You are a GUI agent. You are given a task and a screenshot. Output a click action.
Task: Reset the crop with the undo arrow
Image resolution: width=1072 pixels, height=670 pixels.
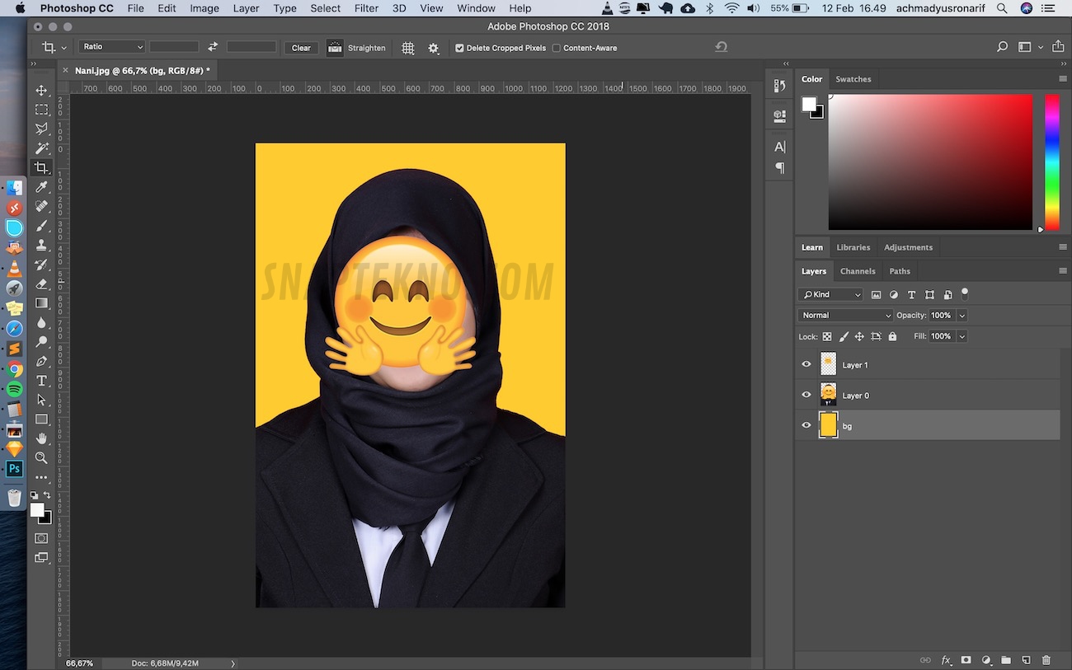pos(722,47)
